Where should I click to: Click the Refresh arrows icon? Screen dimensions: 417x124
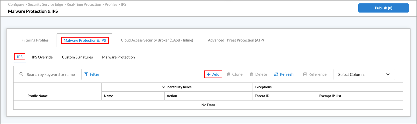[276, 74]
